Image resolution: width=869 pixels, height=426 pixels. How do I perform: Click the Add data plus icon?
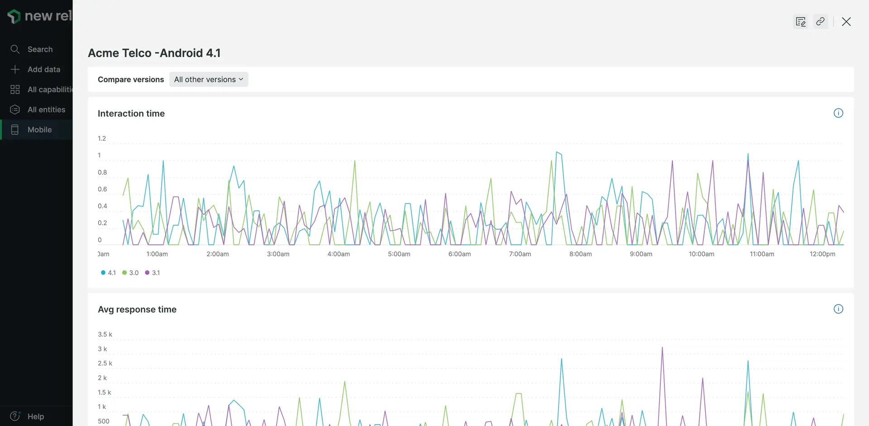[x=15, y=69]
